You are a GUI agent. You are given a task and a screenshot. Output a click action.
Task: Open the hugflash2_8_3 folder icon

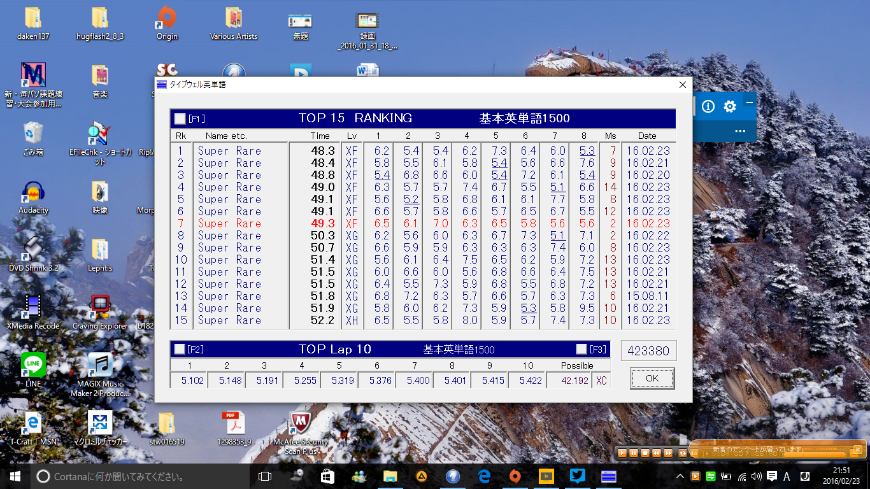click(99, 24)
